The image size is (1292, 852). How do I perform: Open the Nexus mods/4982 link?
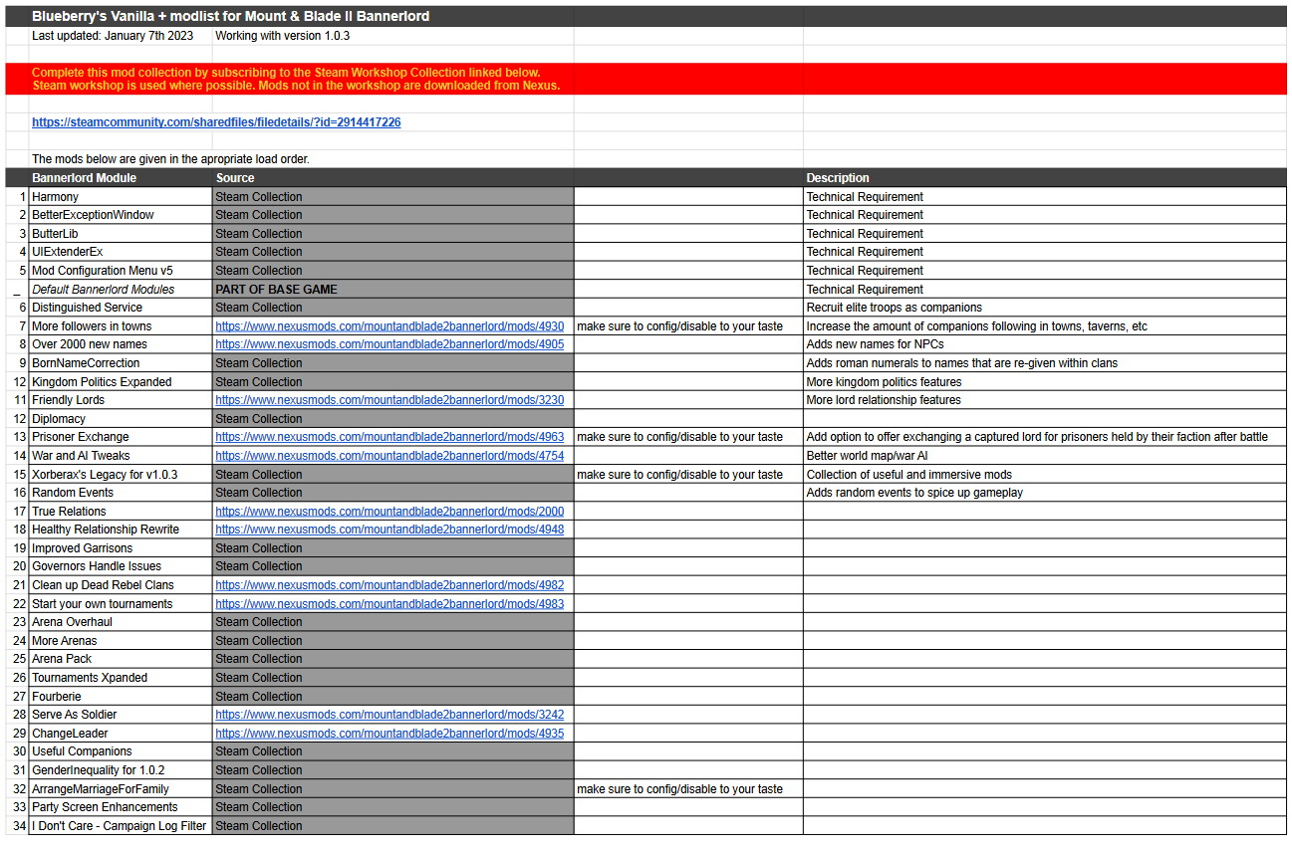[x=389, y=585]
